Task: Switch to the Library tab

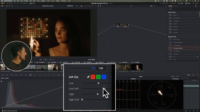Action: pyautogui.click(x=170, y=6)
